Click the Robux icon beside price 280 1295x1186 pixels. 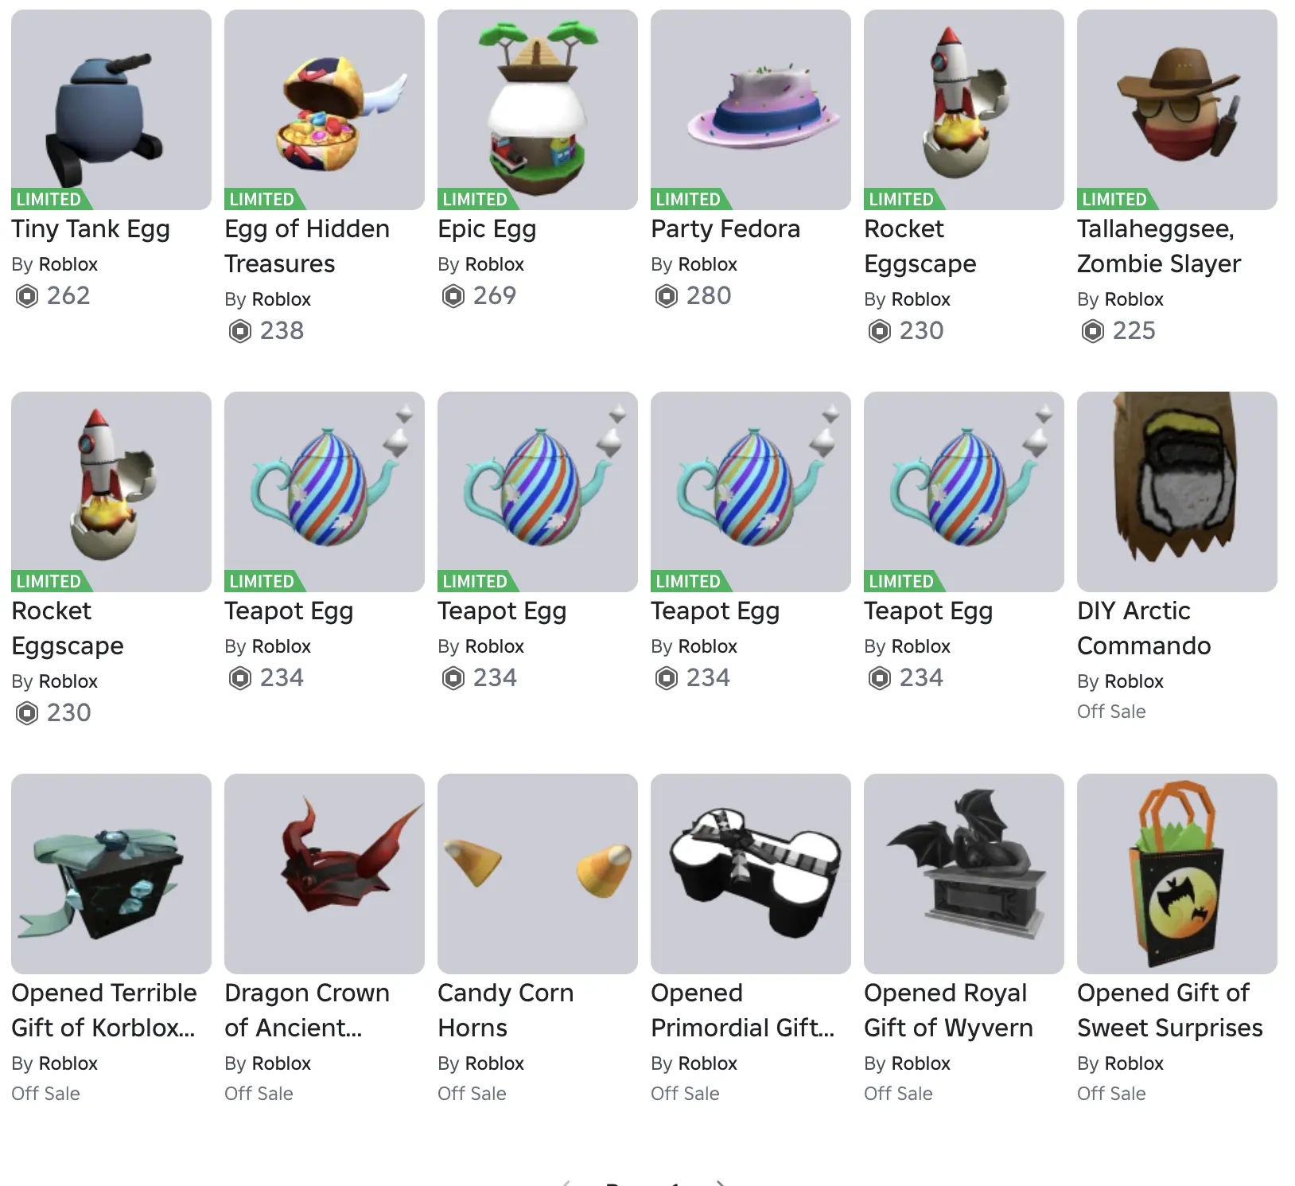pyautogui.click(x=667, y=296)
